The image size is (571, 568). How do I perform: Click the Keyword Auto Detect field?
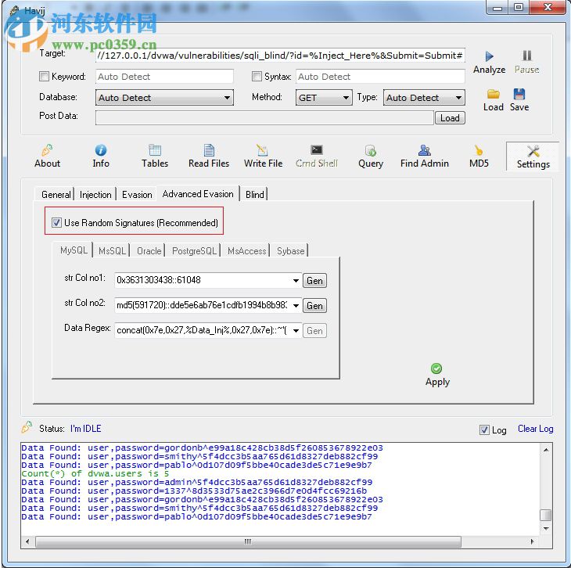(164, 77)
